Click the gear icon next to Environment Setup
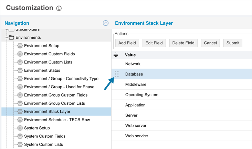This screenshot has height=149, width=252. (20, 46)
